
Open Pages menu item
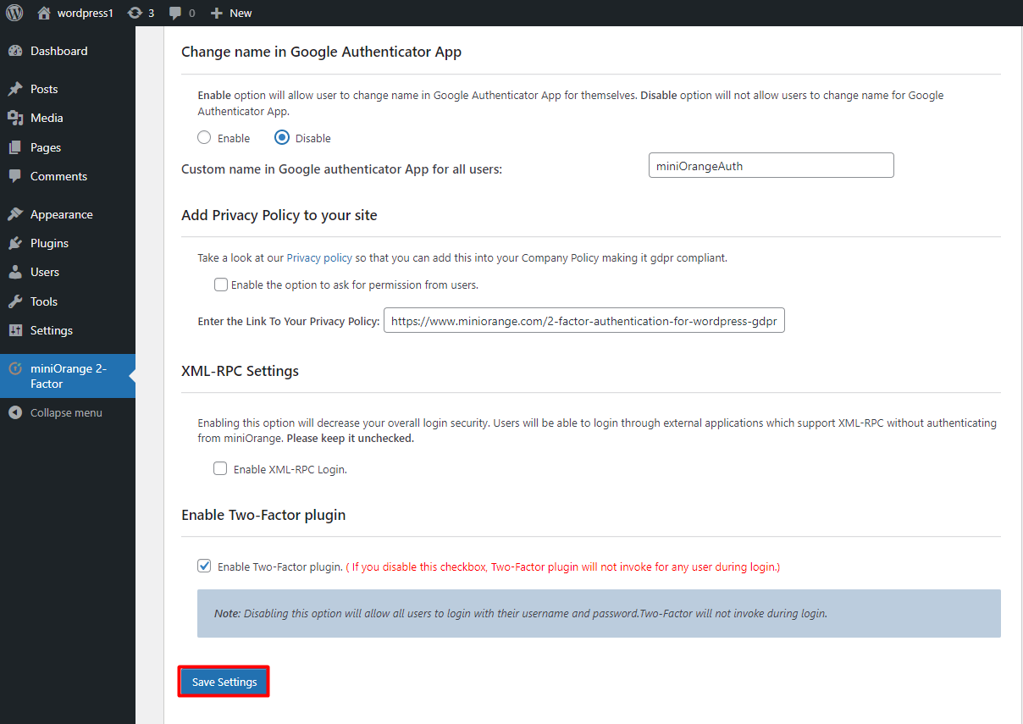coord(68,147)
